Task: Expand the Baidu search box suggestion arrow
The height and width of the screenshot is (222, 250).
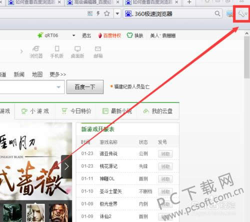Action: [x=58, y=87]
